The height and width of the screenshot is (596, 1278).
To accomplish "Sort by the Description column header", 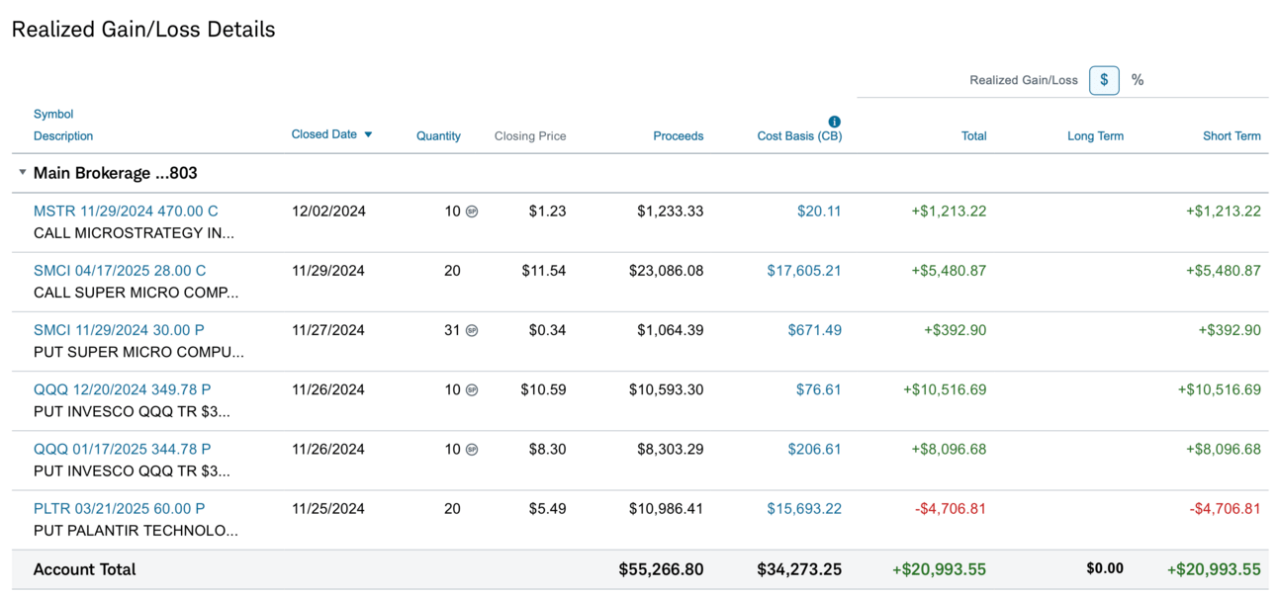I will click(x=63, y=136).
